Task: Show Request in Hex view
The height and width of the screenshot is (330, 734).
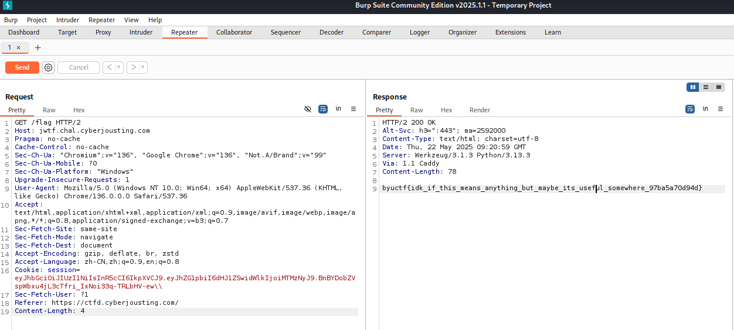Action: 79,110
